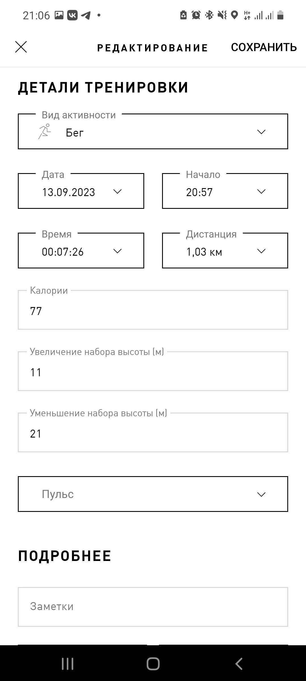Open the Дистанция dropdown 1,03 км
The height and width of the screenshot is (681, 306).
225,251
